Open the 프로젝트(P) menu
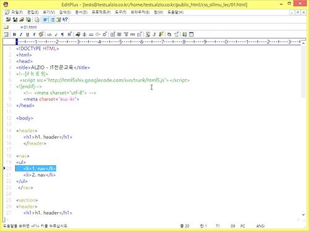The height and width of the screenshot is (231, 309). (101, 12)
